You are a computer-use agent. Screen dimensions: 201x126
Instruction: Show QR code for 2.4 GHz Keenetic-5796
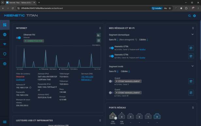click(191, 48)
